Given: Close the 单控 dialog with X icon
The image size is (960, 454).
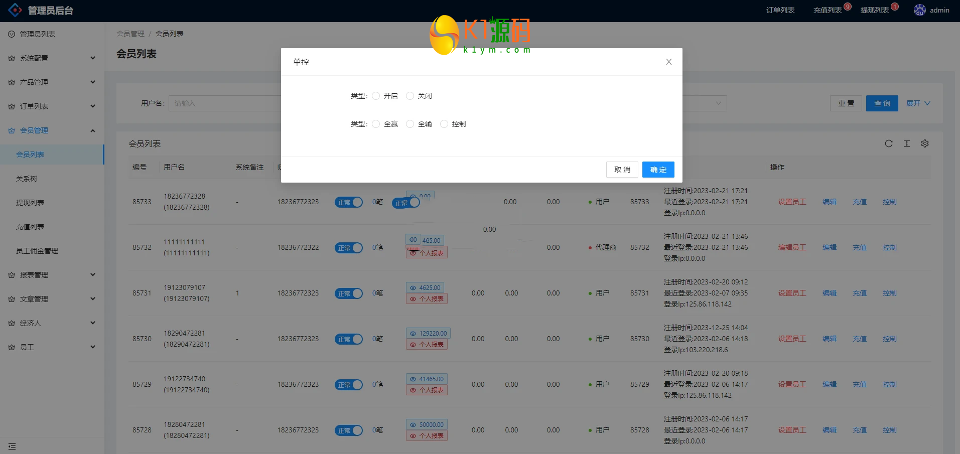Looking at the screenshot, I should pos(668,62).
